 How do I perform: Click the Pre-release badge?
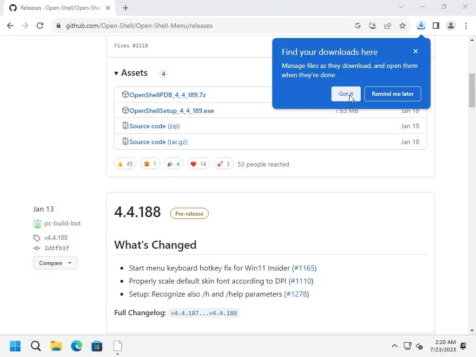189,213
